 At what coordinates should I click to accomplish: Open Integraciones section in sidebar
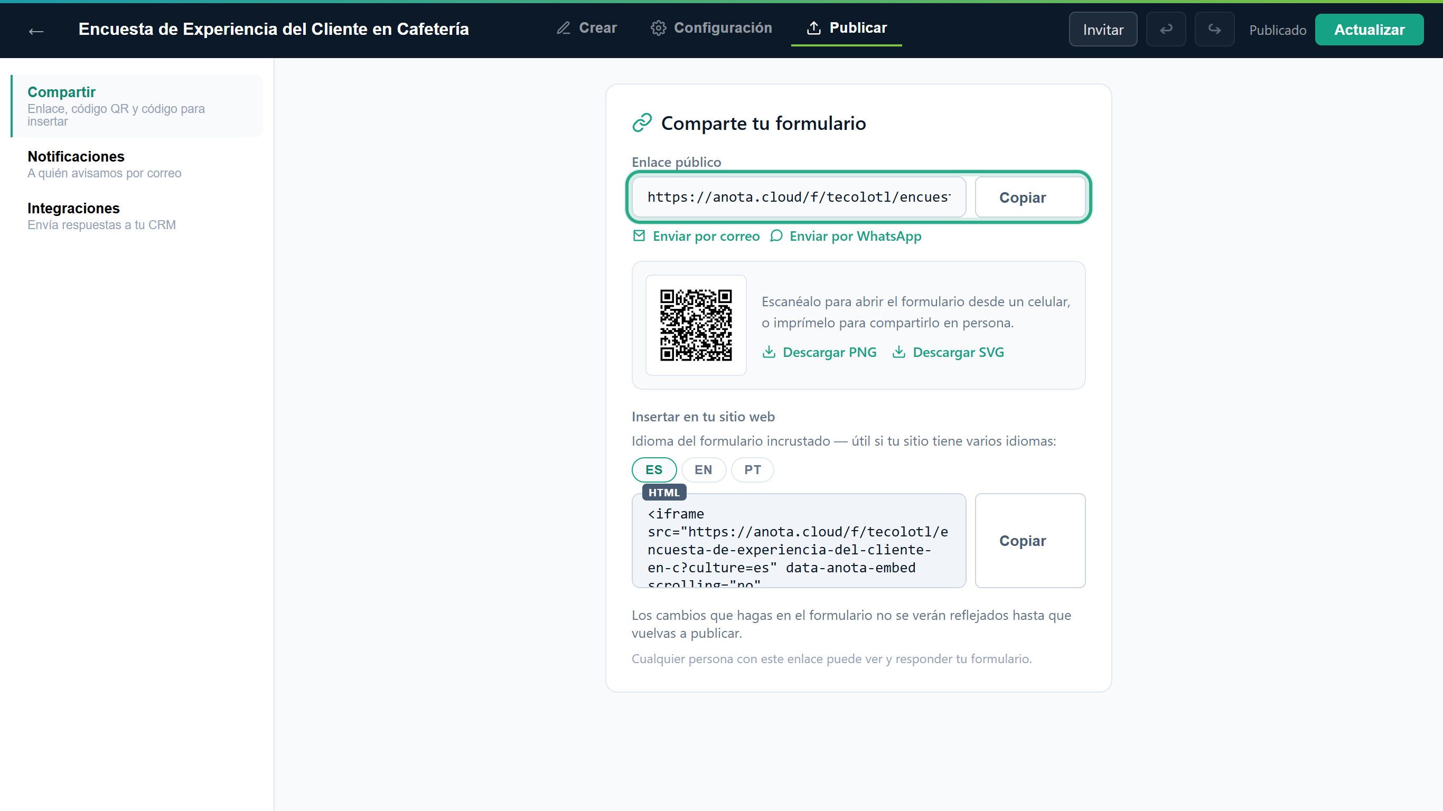click(137, 215)
